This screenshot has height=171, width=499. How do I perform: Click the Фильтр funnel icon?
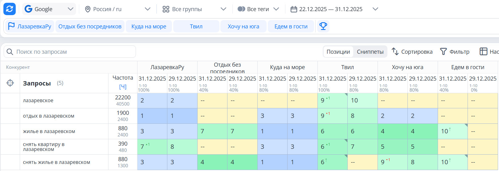[x=443, y=52]
